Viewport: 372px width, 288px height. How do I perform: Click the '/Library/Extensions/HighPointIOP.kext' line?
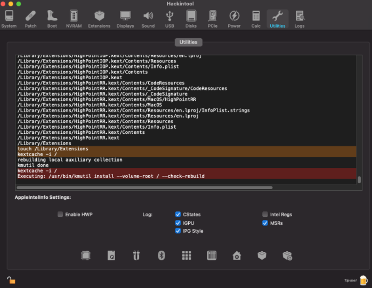[70, 78]
